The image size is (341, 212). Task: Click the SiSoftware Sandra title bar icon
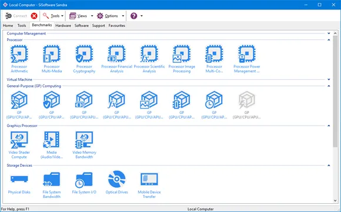pos(5,5)
